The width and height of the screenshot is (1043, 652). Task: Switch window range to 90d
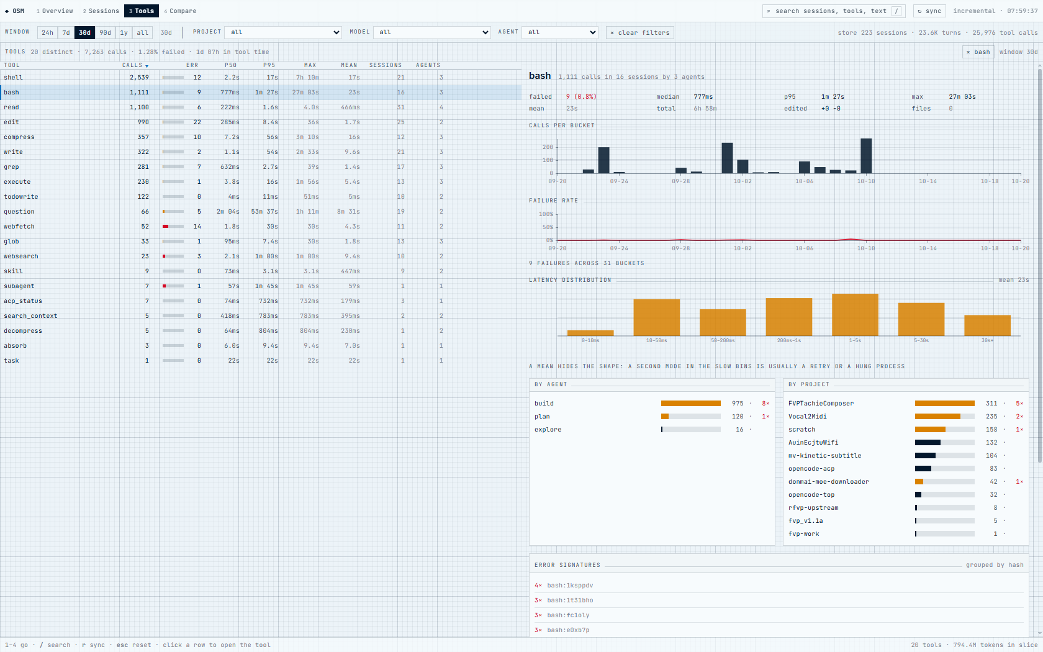click(106, 33)
